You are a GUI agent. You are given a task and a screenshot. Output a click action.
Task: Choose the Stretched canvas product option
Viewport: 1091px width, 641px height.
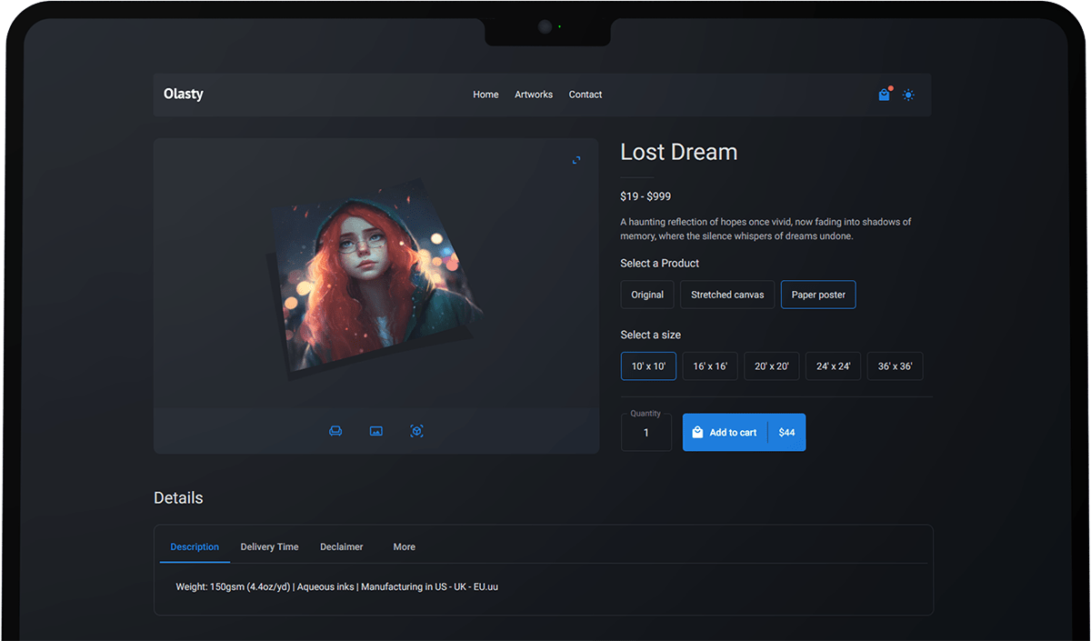727,295
